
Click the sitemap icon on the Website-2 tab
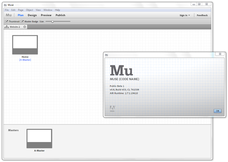click(x=7, y=27)
